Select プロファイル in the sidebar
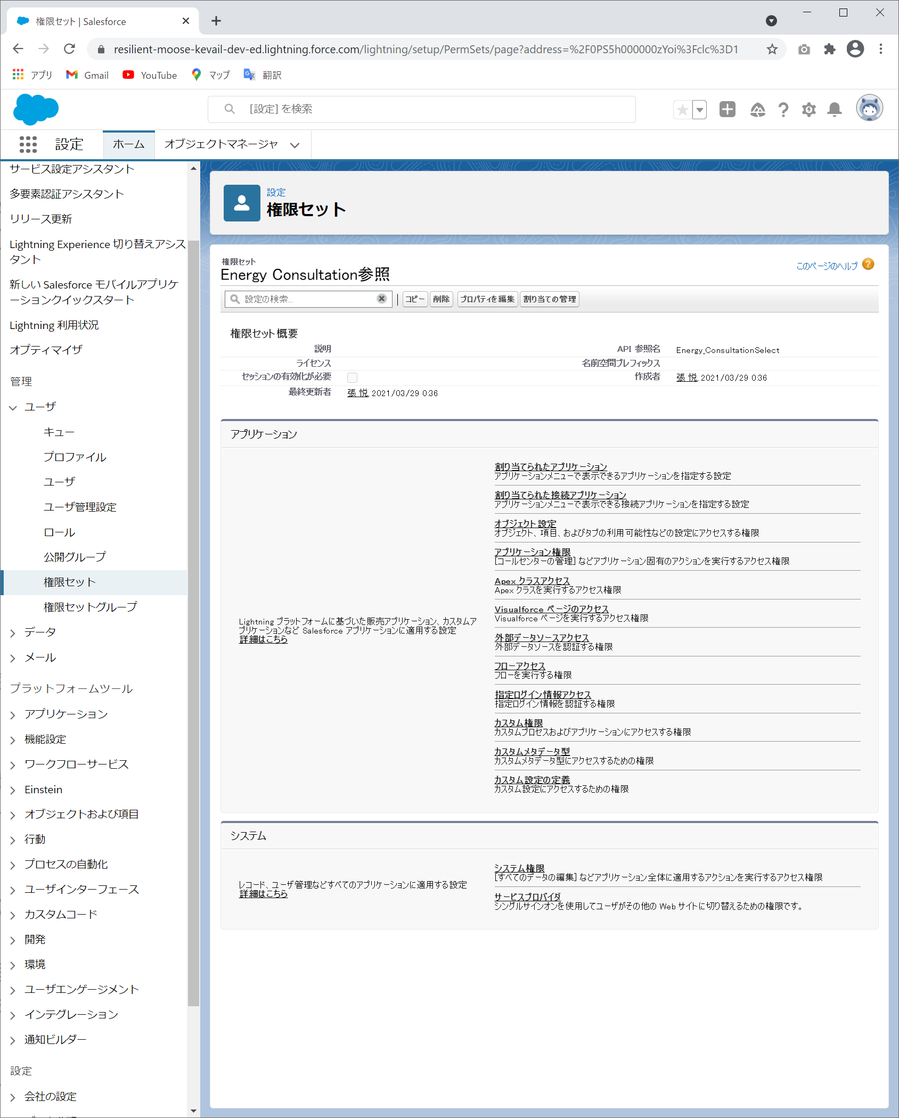 click(x=75, y=457)
